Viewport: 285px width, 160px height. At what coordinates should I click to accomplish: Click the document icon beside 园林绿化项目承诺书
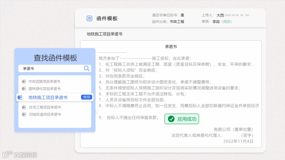pos(24,89)
